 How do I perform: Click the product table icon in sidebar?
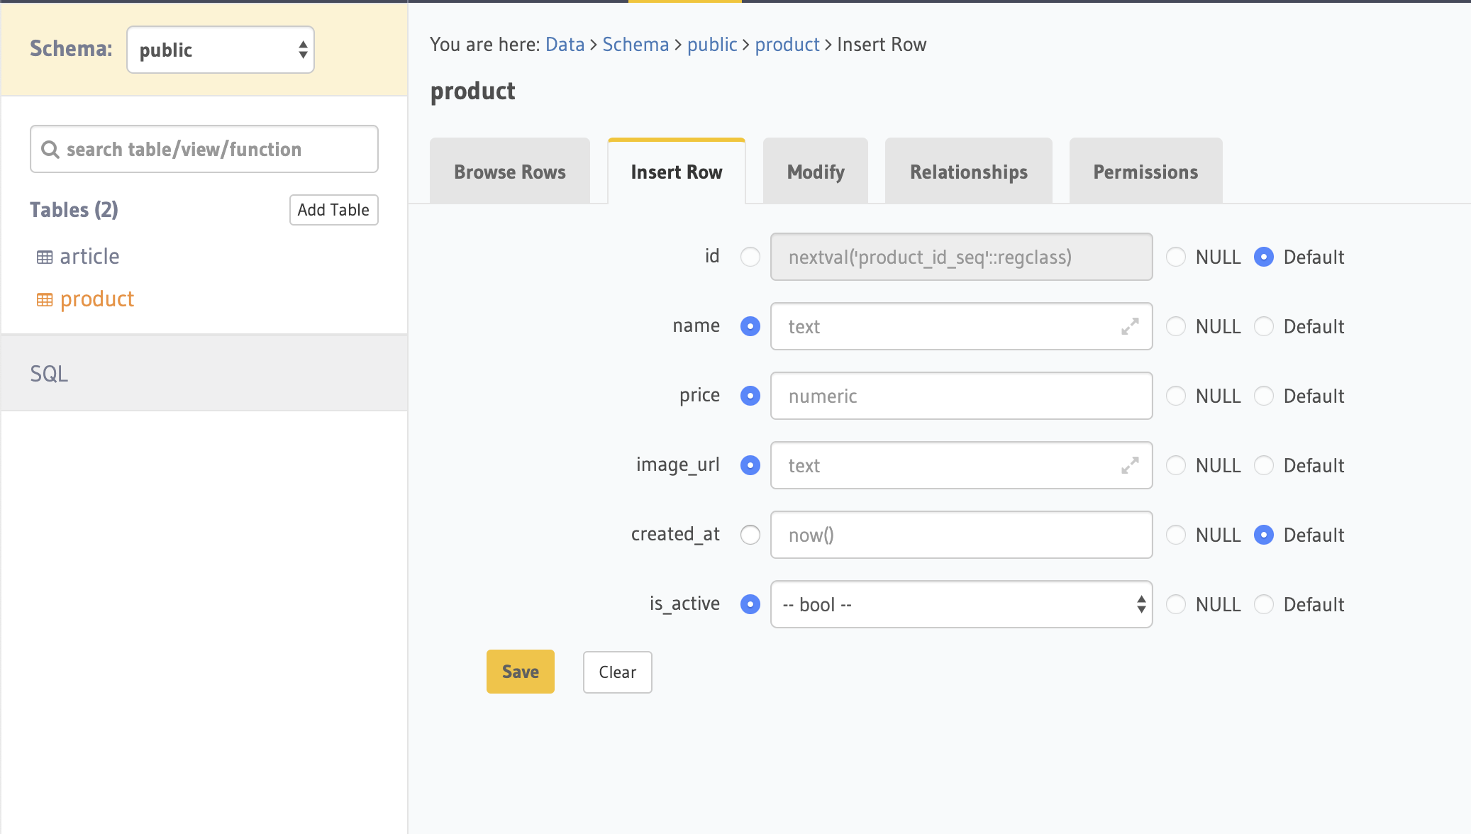point(45,300)
